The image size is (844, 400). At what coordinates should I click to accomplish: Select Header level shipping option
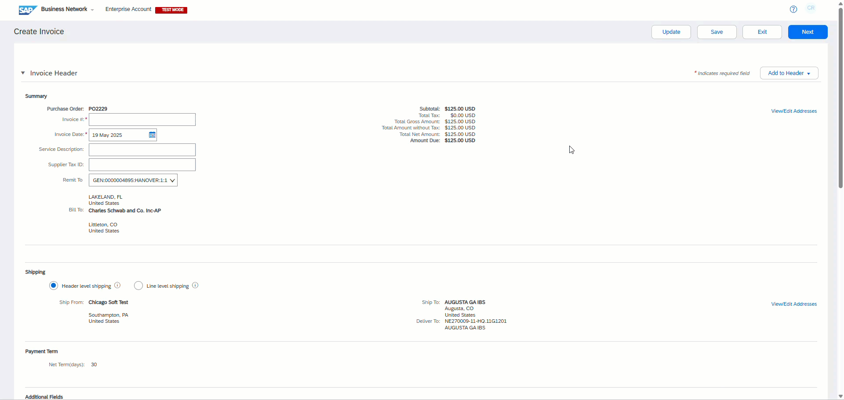54,286
